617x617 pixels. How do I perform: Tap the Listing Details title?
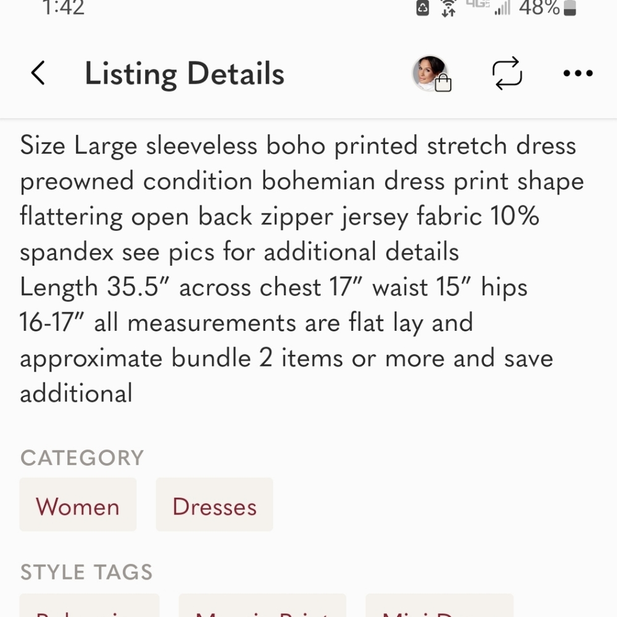(x=184, y=73)
